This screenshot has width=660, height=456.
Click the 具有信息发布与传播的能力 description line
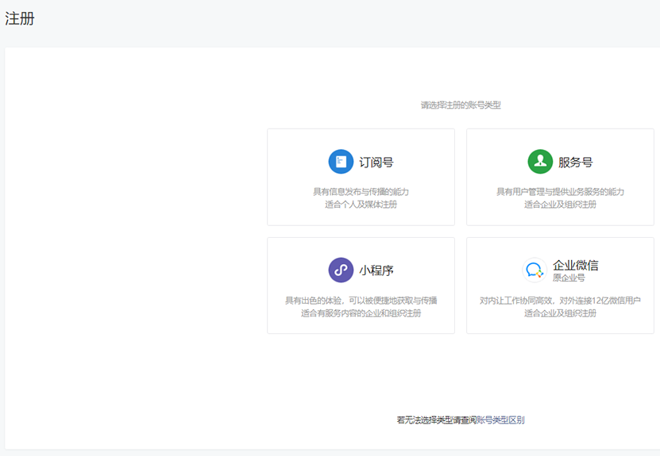pos(361,192)
